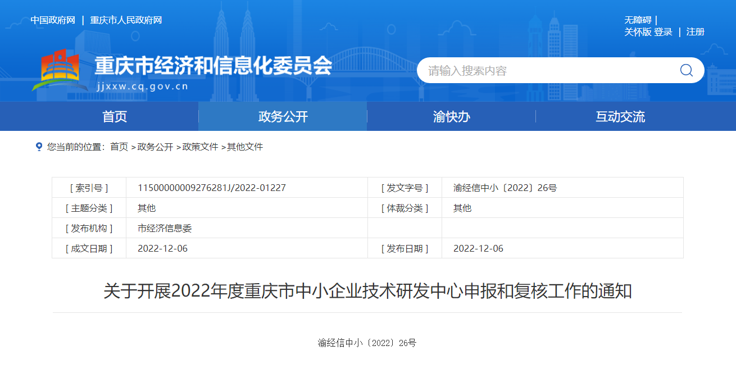
Task: Click the 登录 login link
Action: 663,32
